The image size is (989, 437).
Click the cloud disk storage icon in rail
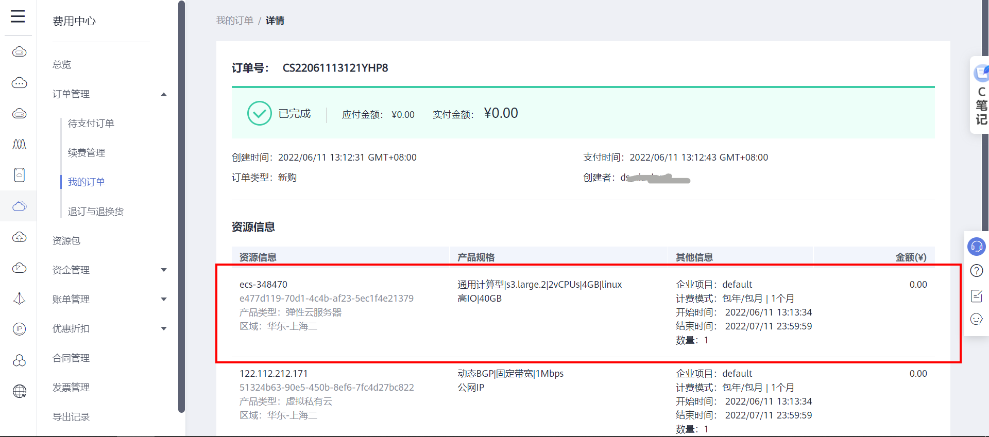19,113
